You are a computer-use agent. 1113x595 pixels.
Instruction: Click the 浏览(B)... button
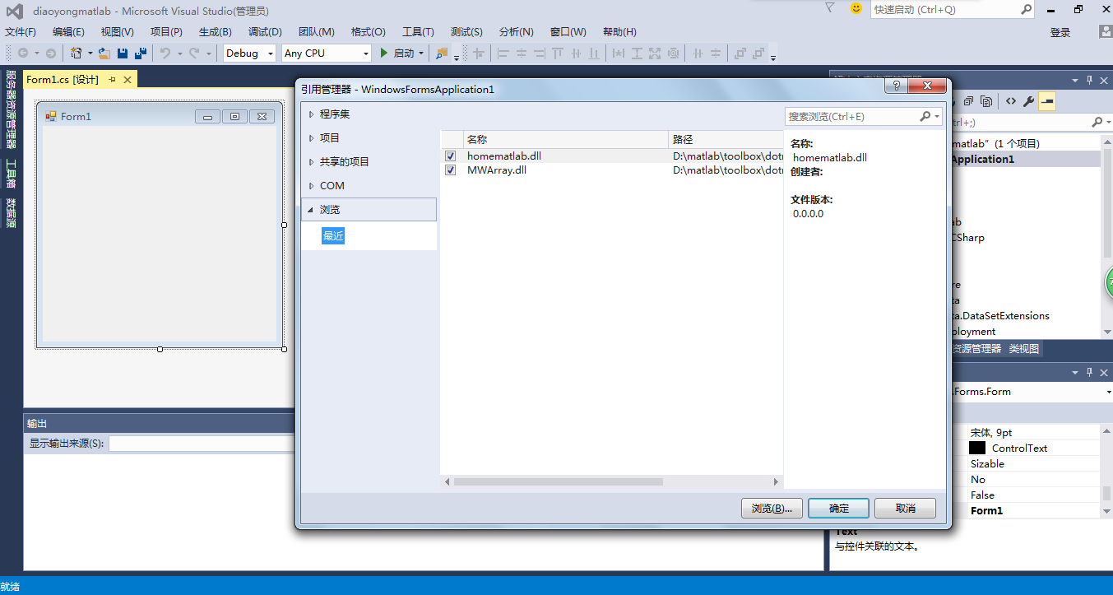tap(772, 509)
